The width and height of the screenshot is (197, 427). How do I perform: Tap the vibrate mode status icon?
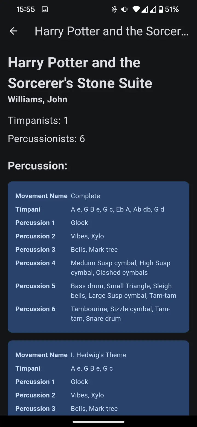coord(125,10)
